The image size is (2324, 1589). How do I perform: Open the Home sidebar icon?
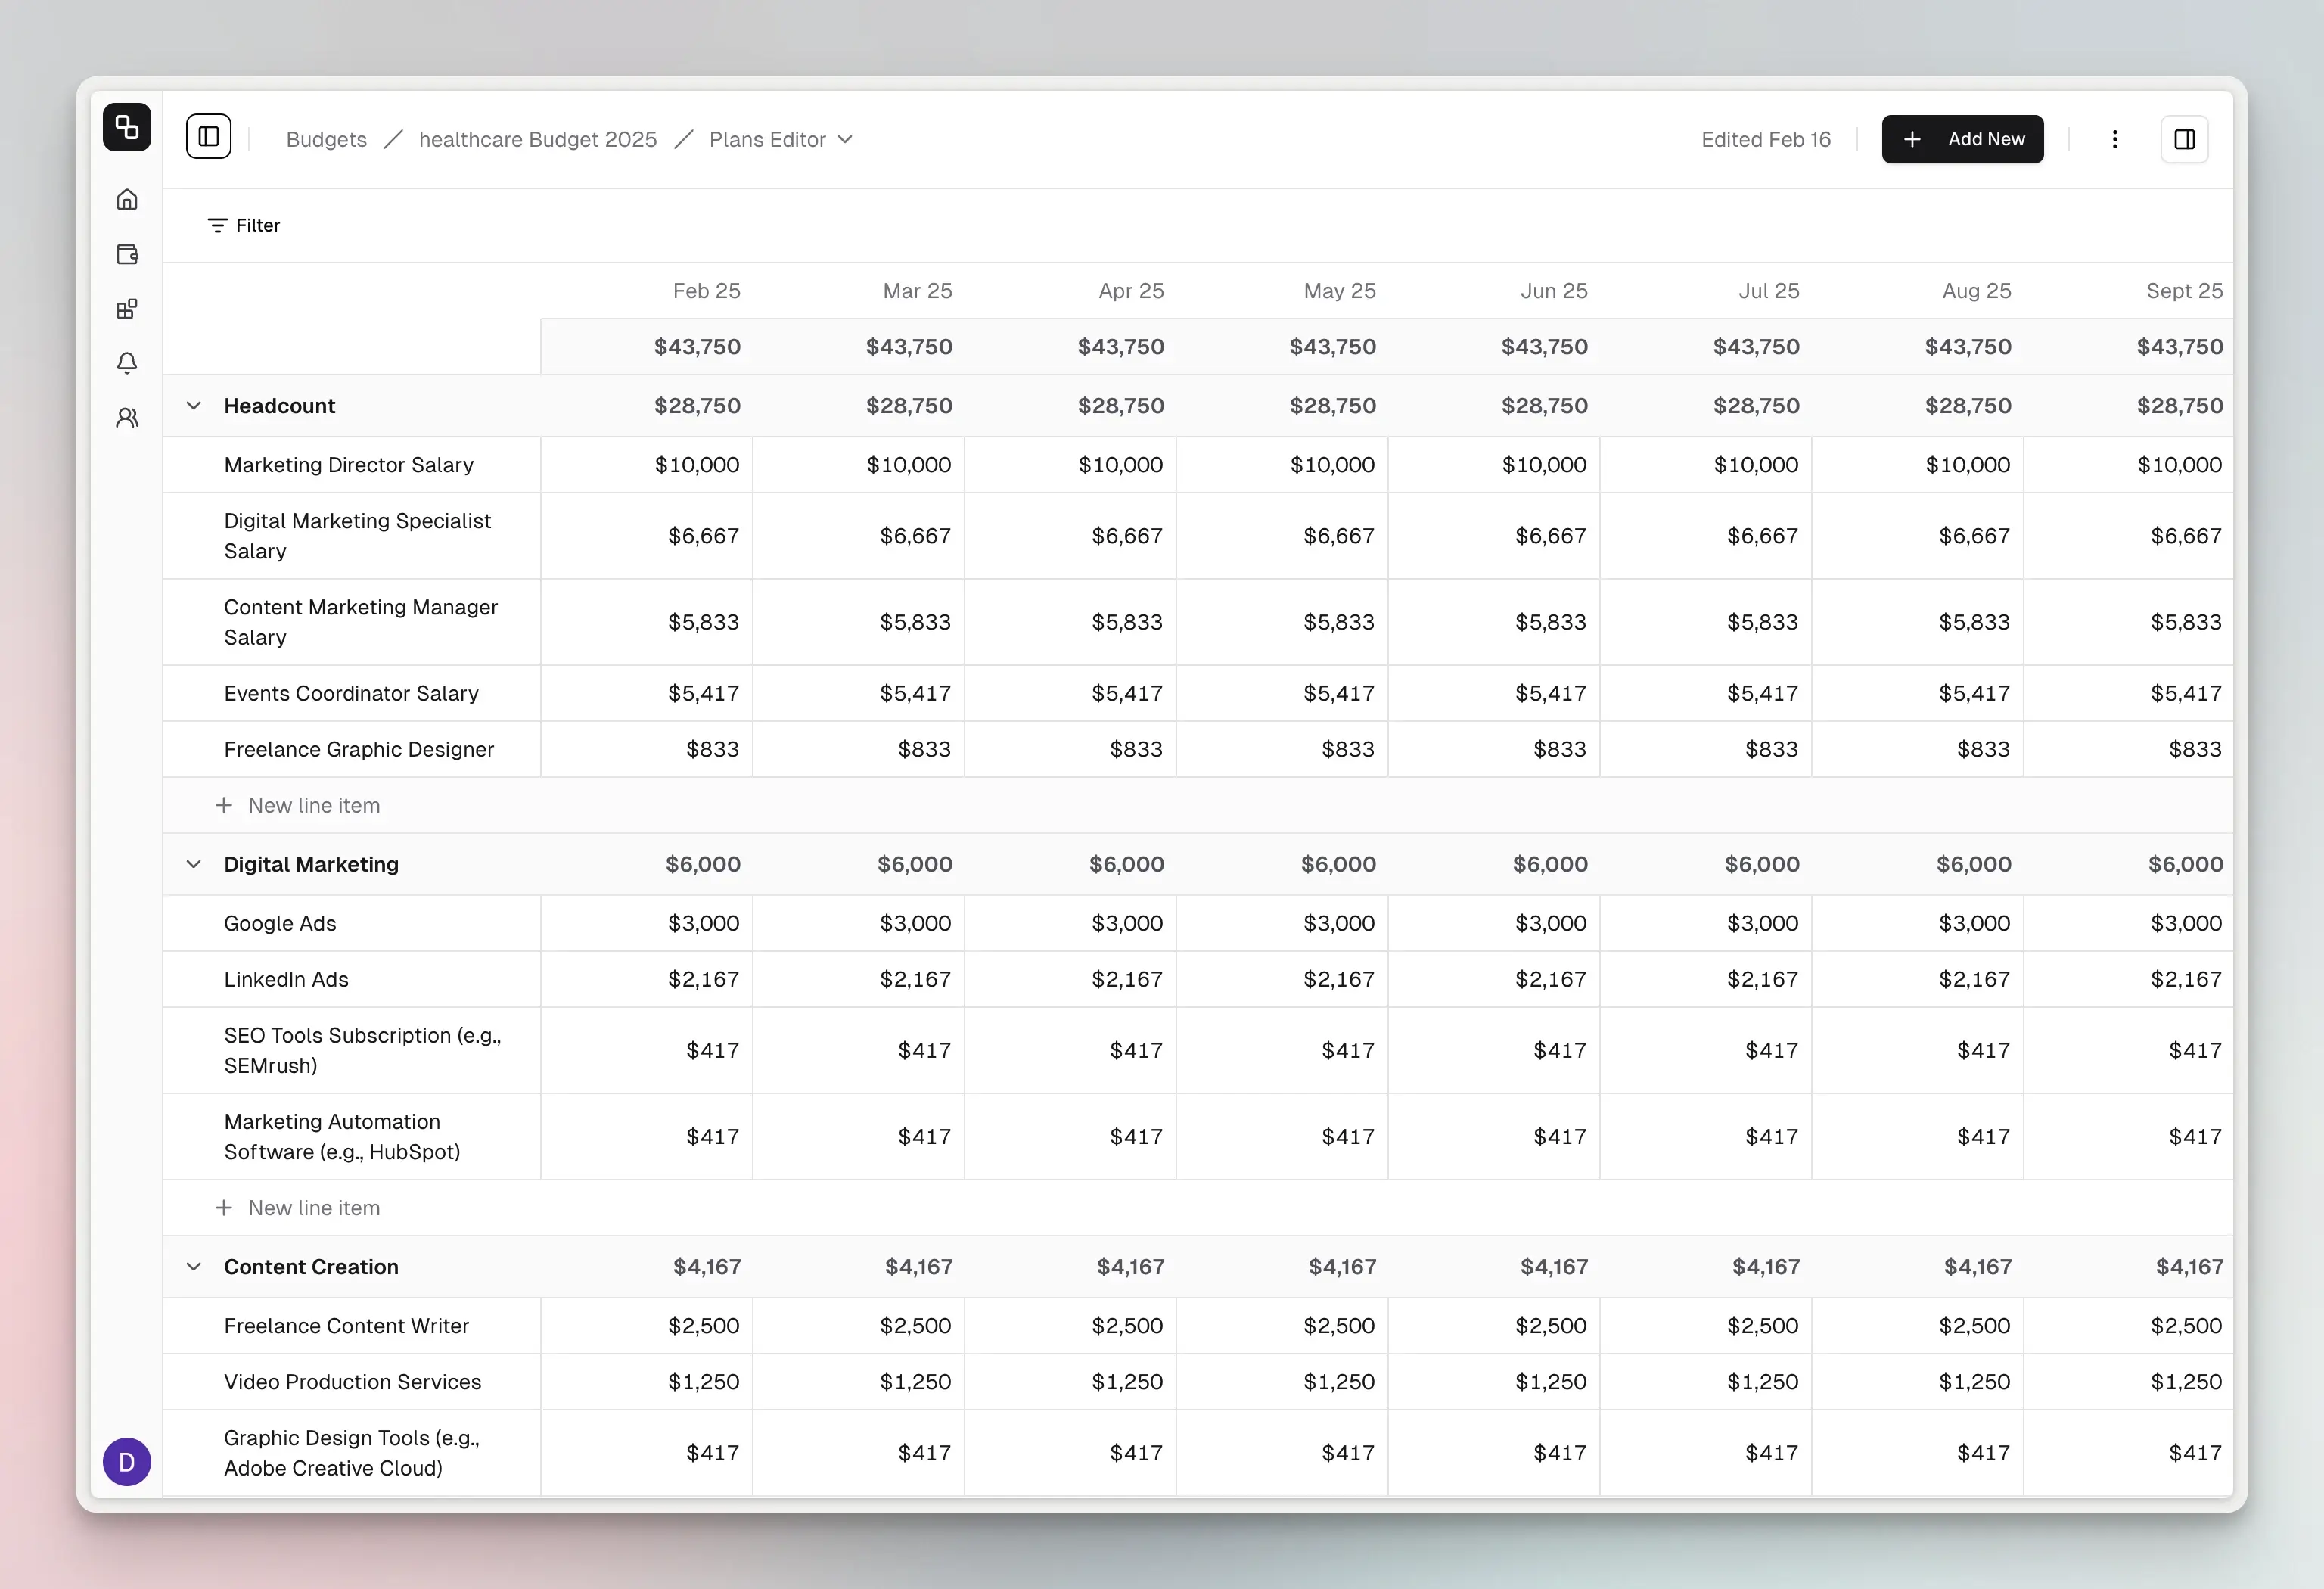click(x=127, y=200)
